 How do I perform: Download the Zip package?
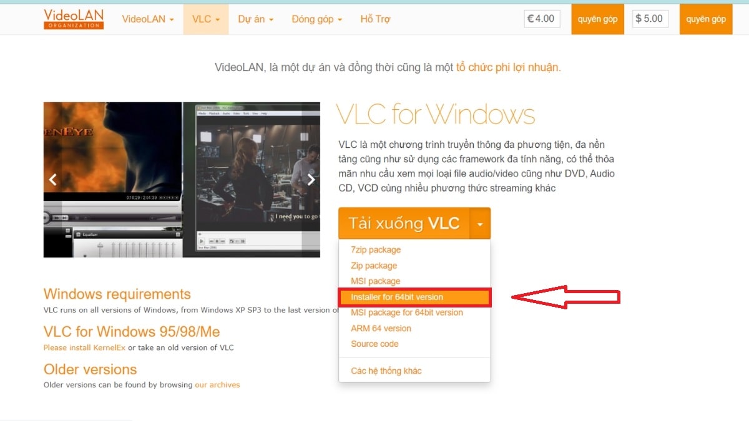[x=374, y=265]
